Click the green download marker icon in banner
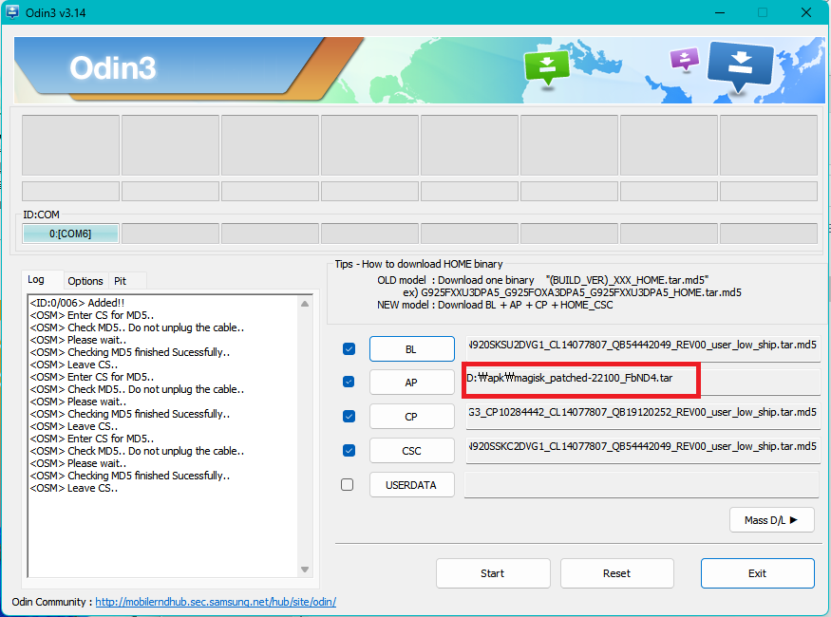Viewport: 831px width, 617px height. click(546, 67)
